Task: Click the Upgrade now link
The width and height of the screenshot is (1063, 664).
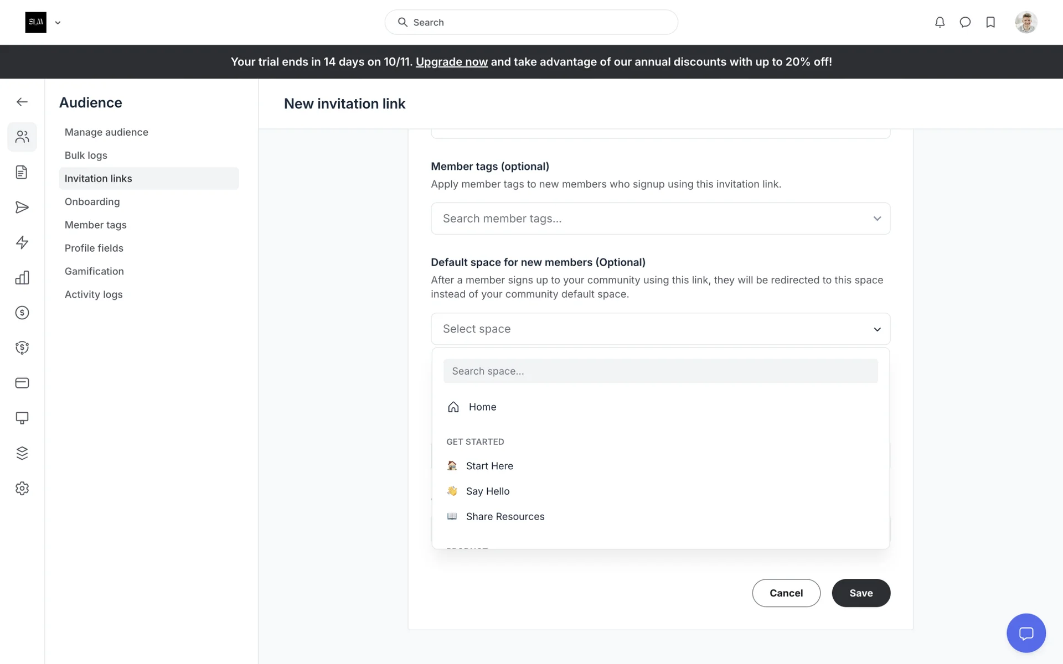Action: click(451, 62)
